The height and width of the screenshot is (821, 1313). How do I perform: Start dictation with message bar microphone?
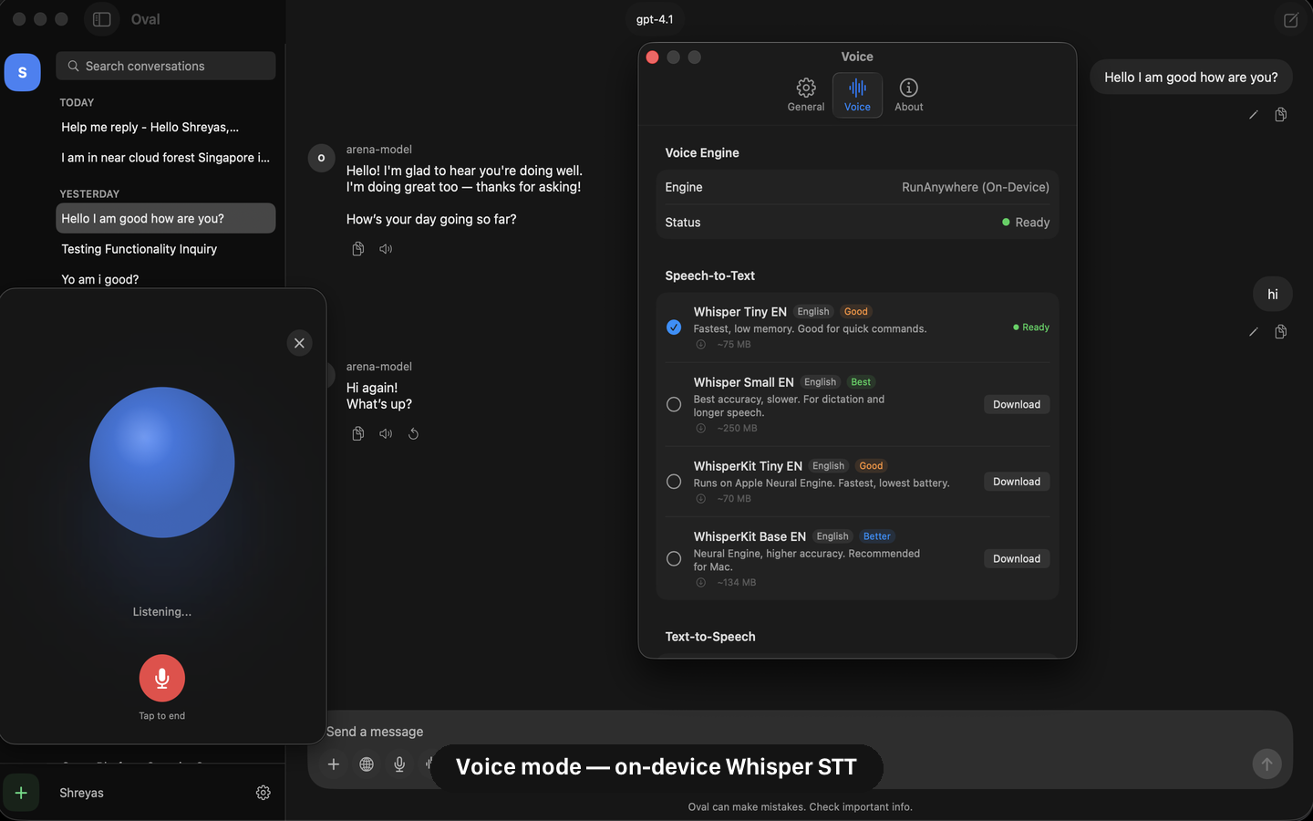[x=399, y=764]
